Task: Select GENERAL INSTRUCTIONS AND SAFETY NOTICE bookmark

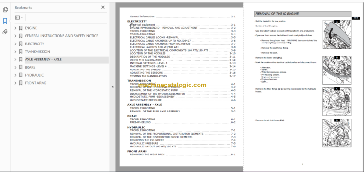Action: tap(62, 36)
